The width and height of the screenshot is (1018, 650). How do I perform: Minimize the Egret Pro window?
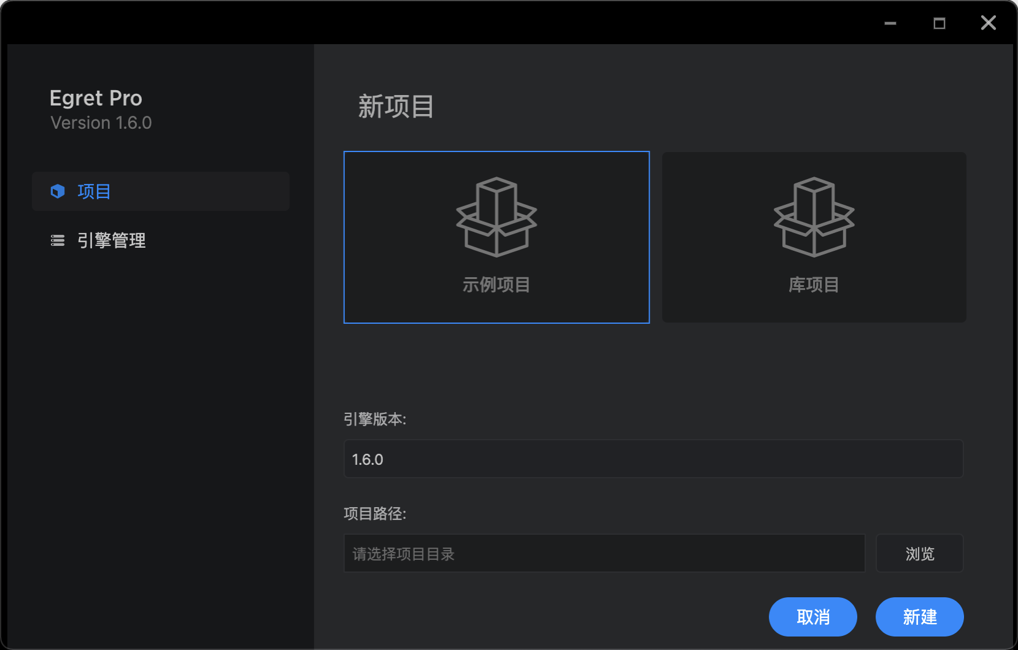(x=890, y=23)
